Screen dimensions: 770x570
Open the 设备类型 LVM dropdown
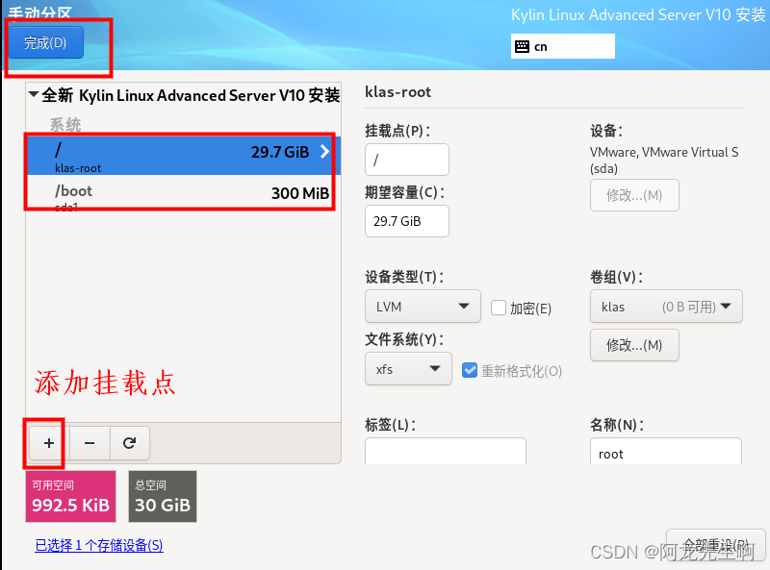click(x=423, y=307)
